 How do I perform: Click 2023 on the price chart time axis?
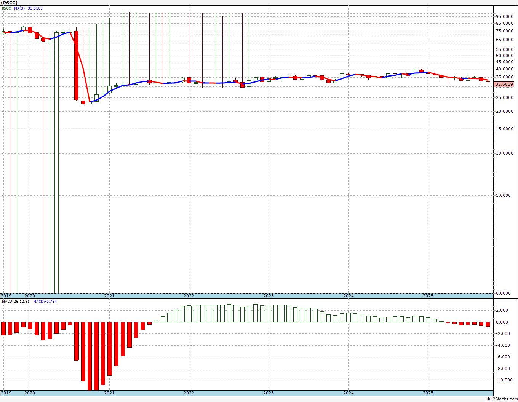pos(269,296)
